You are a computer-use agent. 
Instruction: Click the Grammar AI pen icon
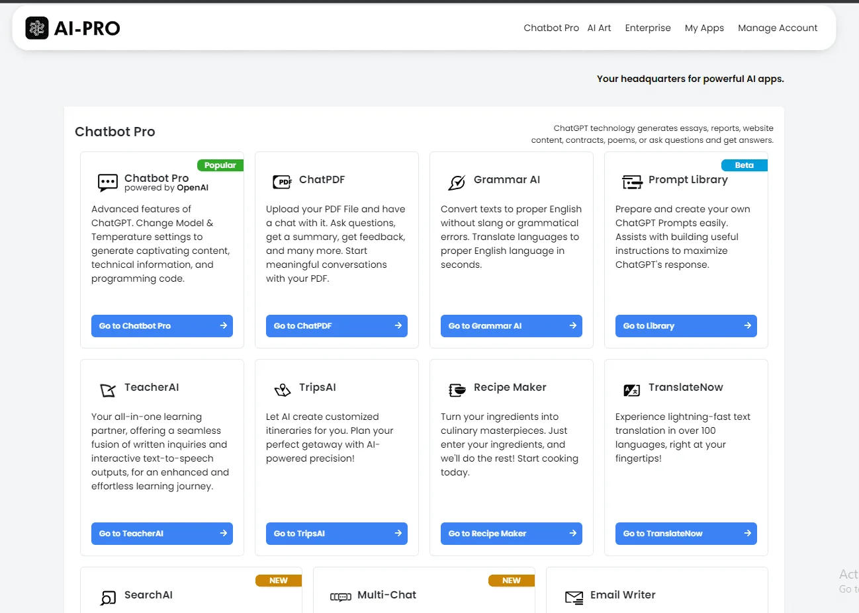[457, 183]
